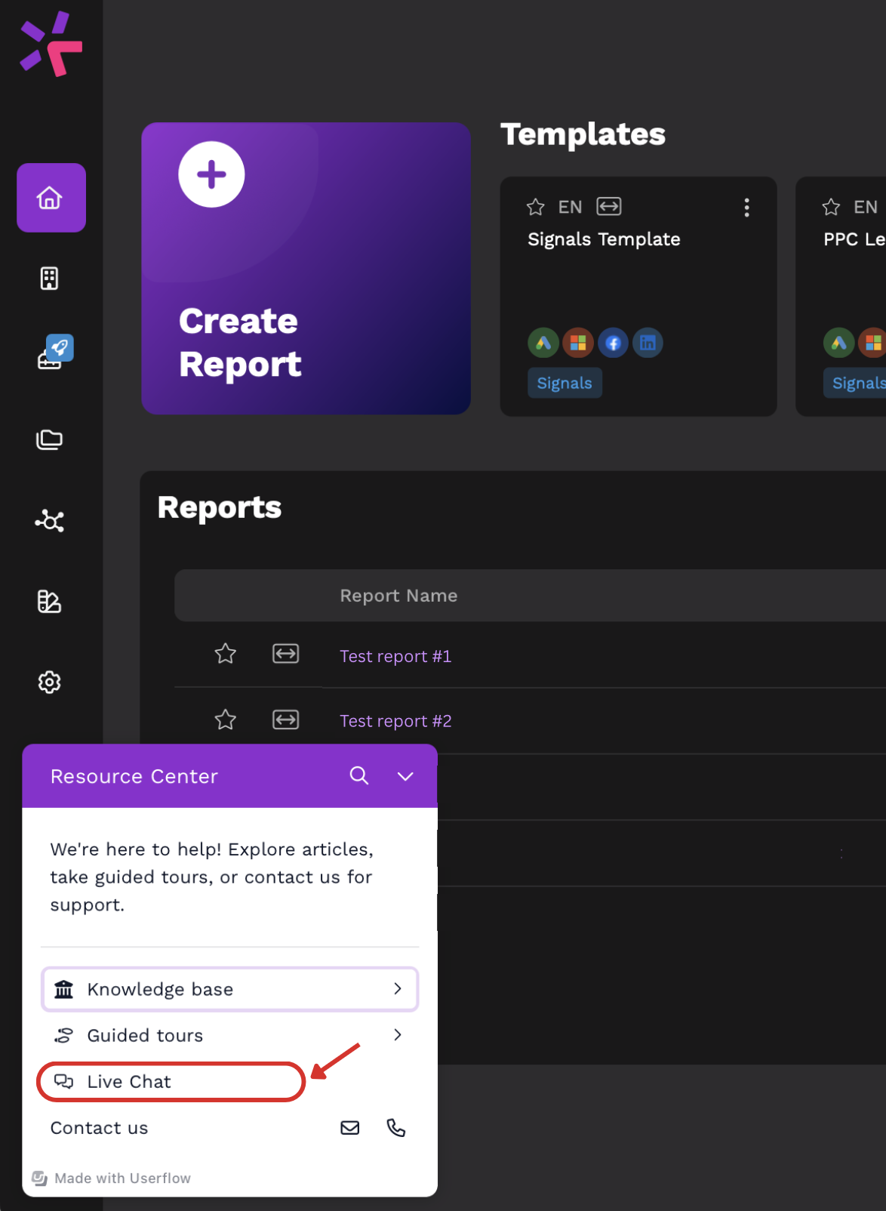Click the Report Name column header
886x1211 pixels.
(398, 596)
